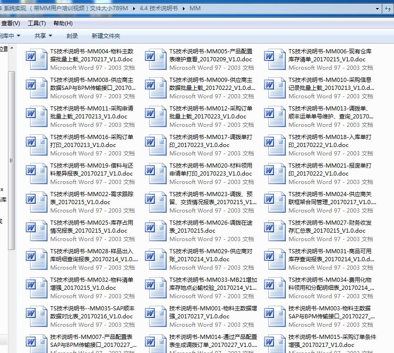
Task: Select the Word icon for MM025 库存占用情况报表
Action: click(x=37, y=231)
